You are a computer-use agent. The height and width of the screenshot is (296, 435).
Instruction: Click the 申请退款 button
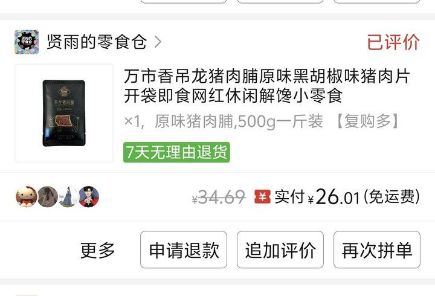184,249
